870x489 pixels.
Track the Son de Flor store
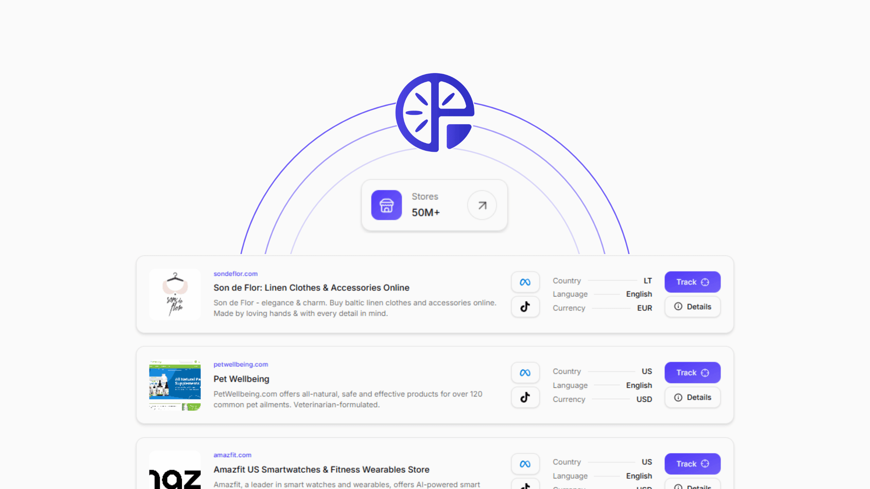[x=693, y=282]
